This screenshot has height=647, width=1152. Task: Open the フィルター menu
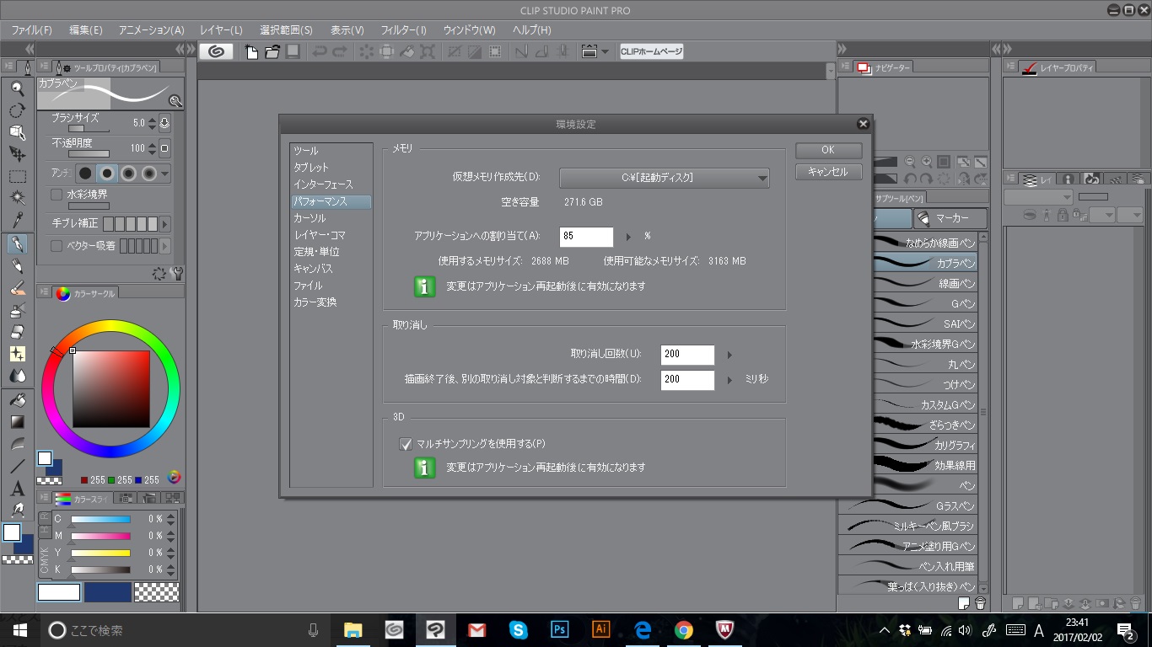click(x=403, y=29)
